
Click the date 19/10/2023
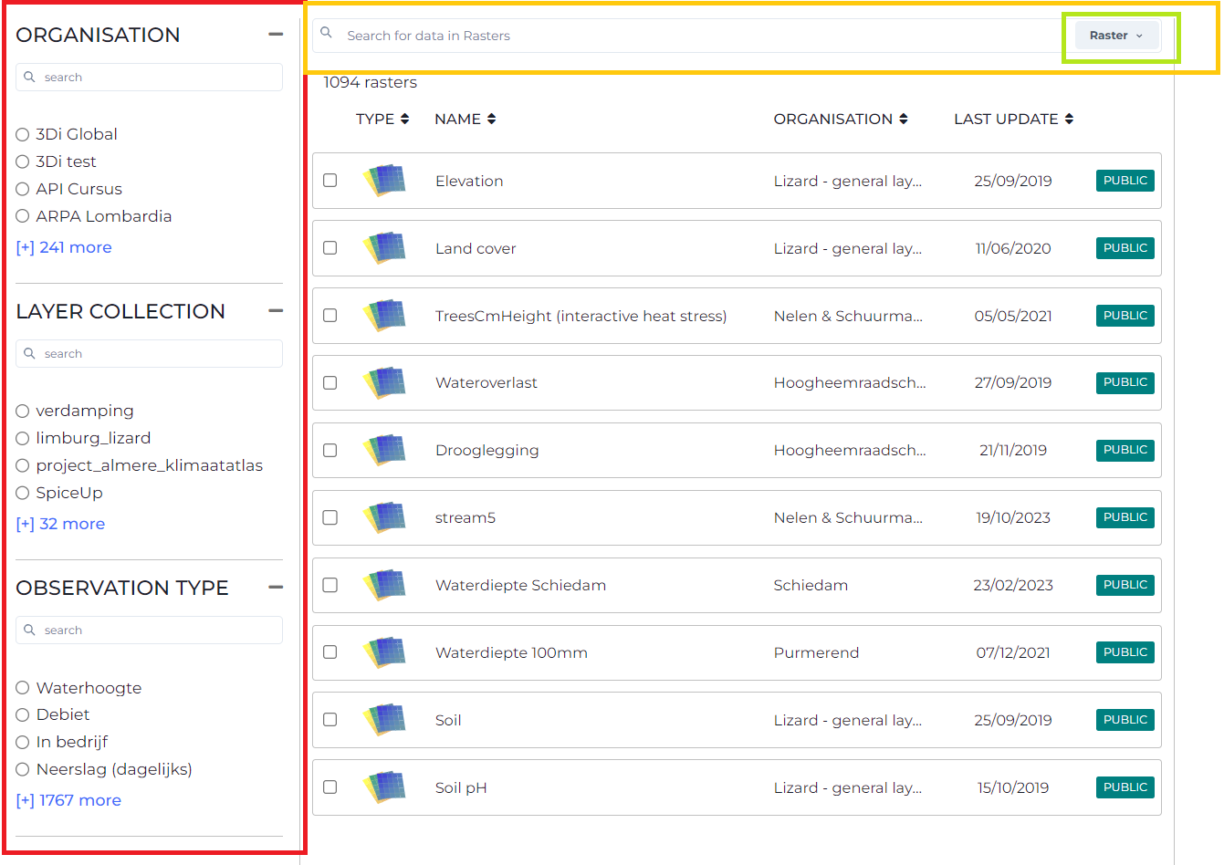(1013, 517)
